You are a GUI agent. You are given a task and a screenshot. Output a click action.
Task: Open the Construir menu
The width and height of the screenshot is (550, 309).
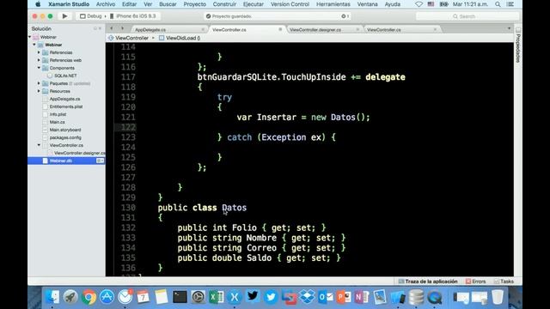point(224,4)
